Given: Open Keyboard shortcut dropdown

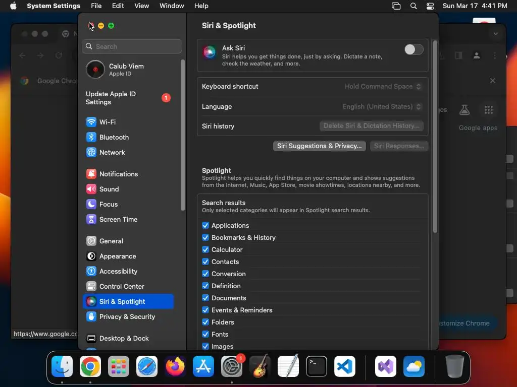Looking at the screenshot, I should [x=383, y=87].
